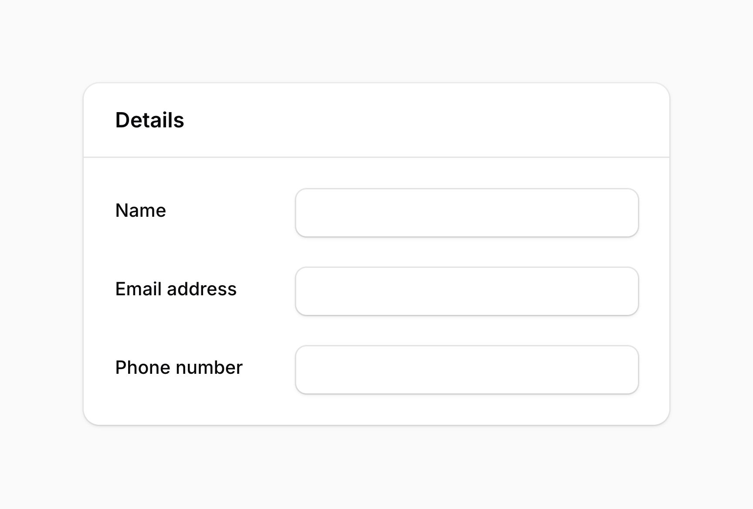Focus the empty Email address text box
This screenshot has height=509, width=753.
(466, 291)
